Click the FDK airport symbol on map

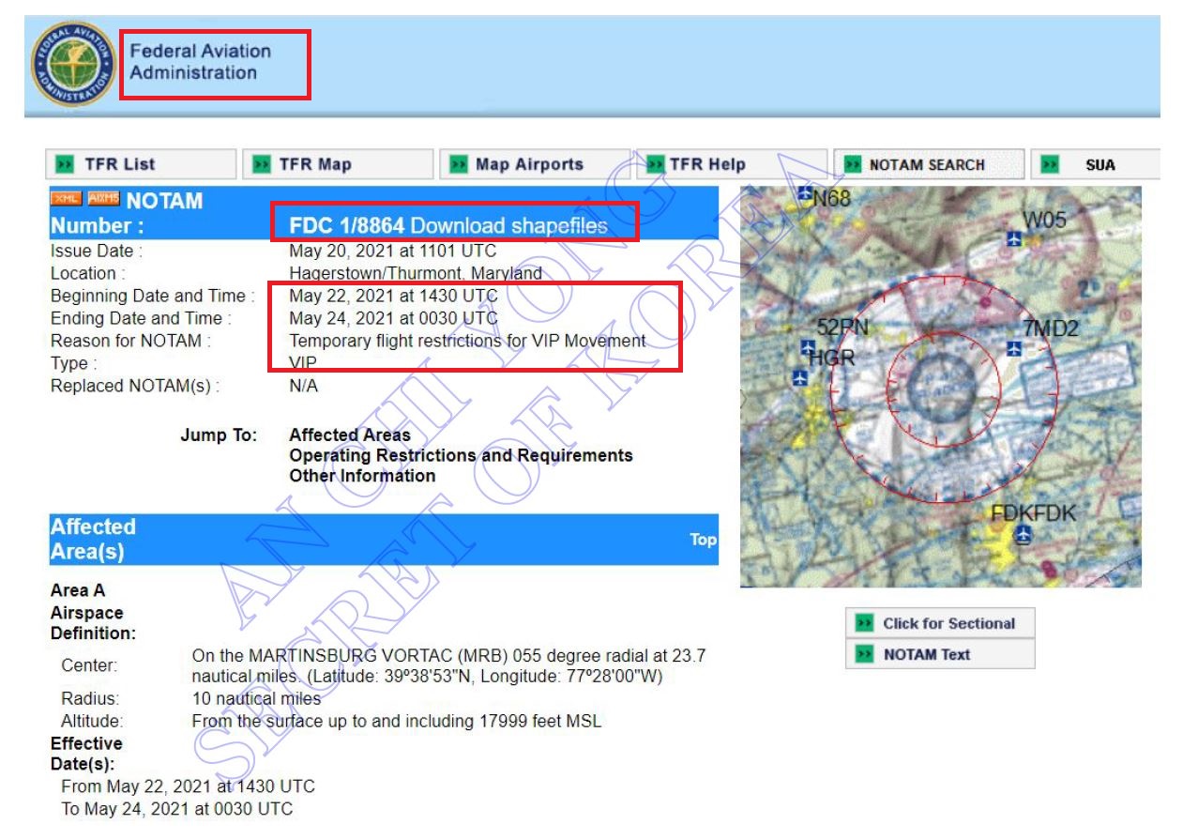coord(1024,536)
